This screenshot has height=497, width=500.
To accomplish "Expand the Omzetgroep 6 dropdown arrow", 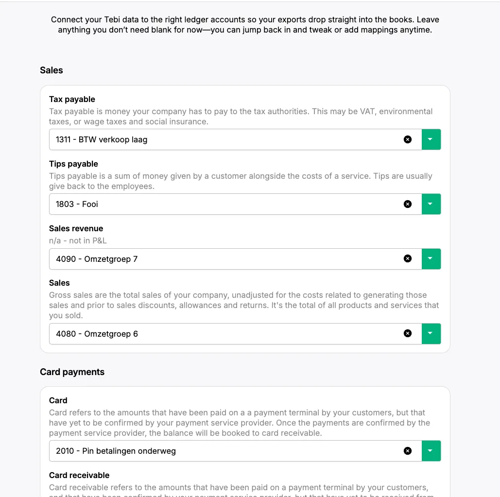I will [431, 334].
